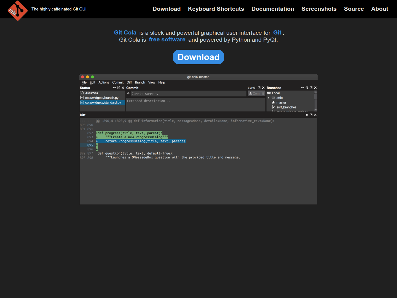
Task: Click the highlighted line number 895
Action: coord(90,145)
